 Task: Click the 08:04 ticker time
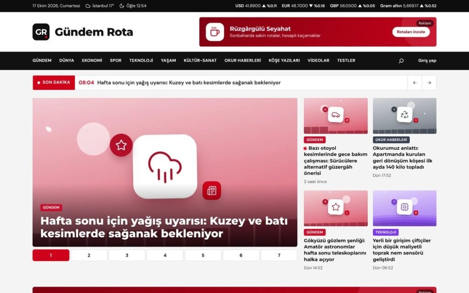[86, 82]
